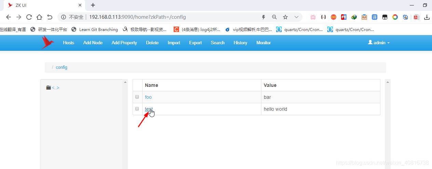Click Add Node in navbar

point(93,43)
